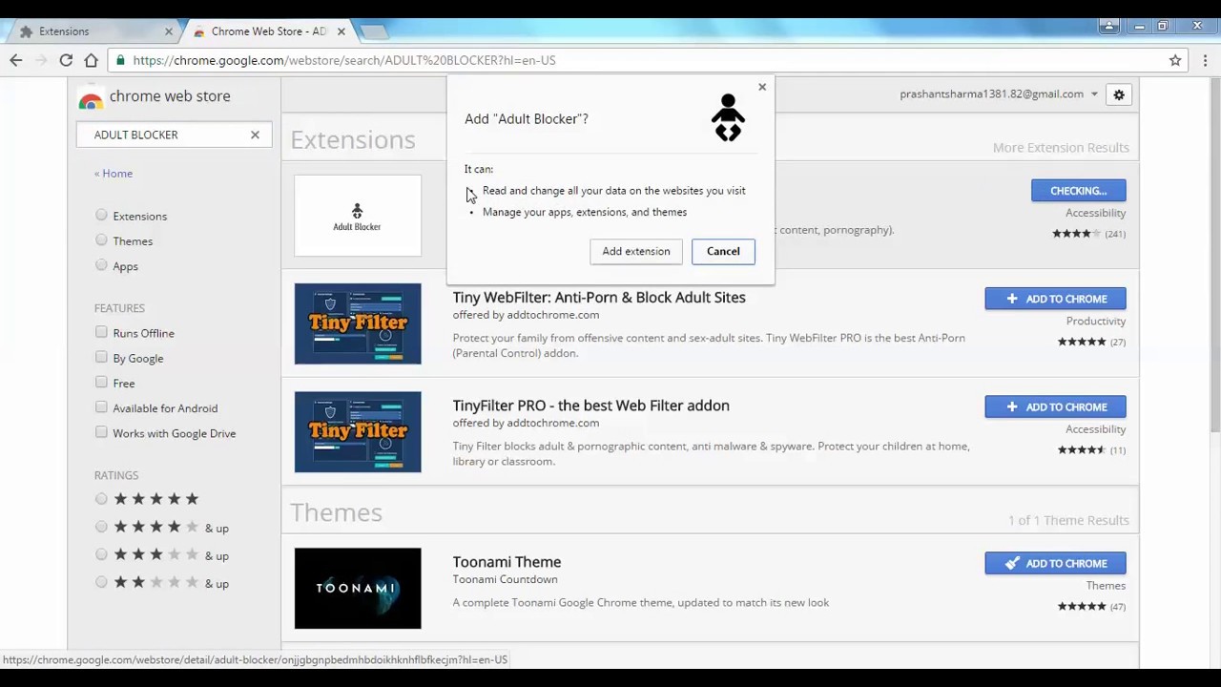Click the Adult Blocker baby icon in dialog
Screen dimensions: 1221x687
point(728,118)
